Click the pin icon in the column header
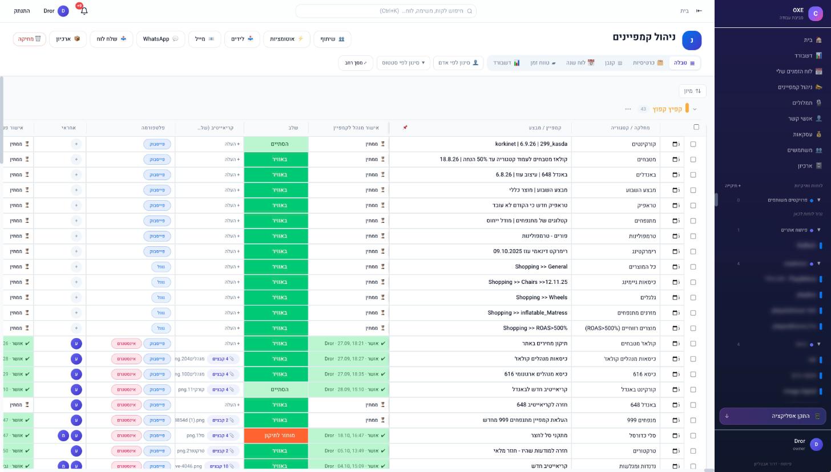This screenshot has height=472, width=831. pyautogui.click(x=405, y=128)
